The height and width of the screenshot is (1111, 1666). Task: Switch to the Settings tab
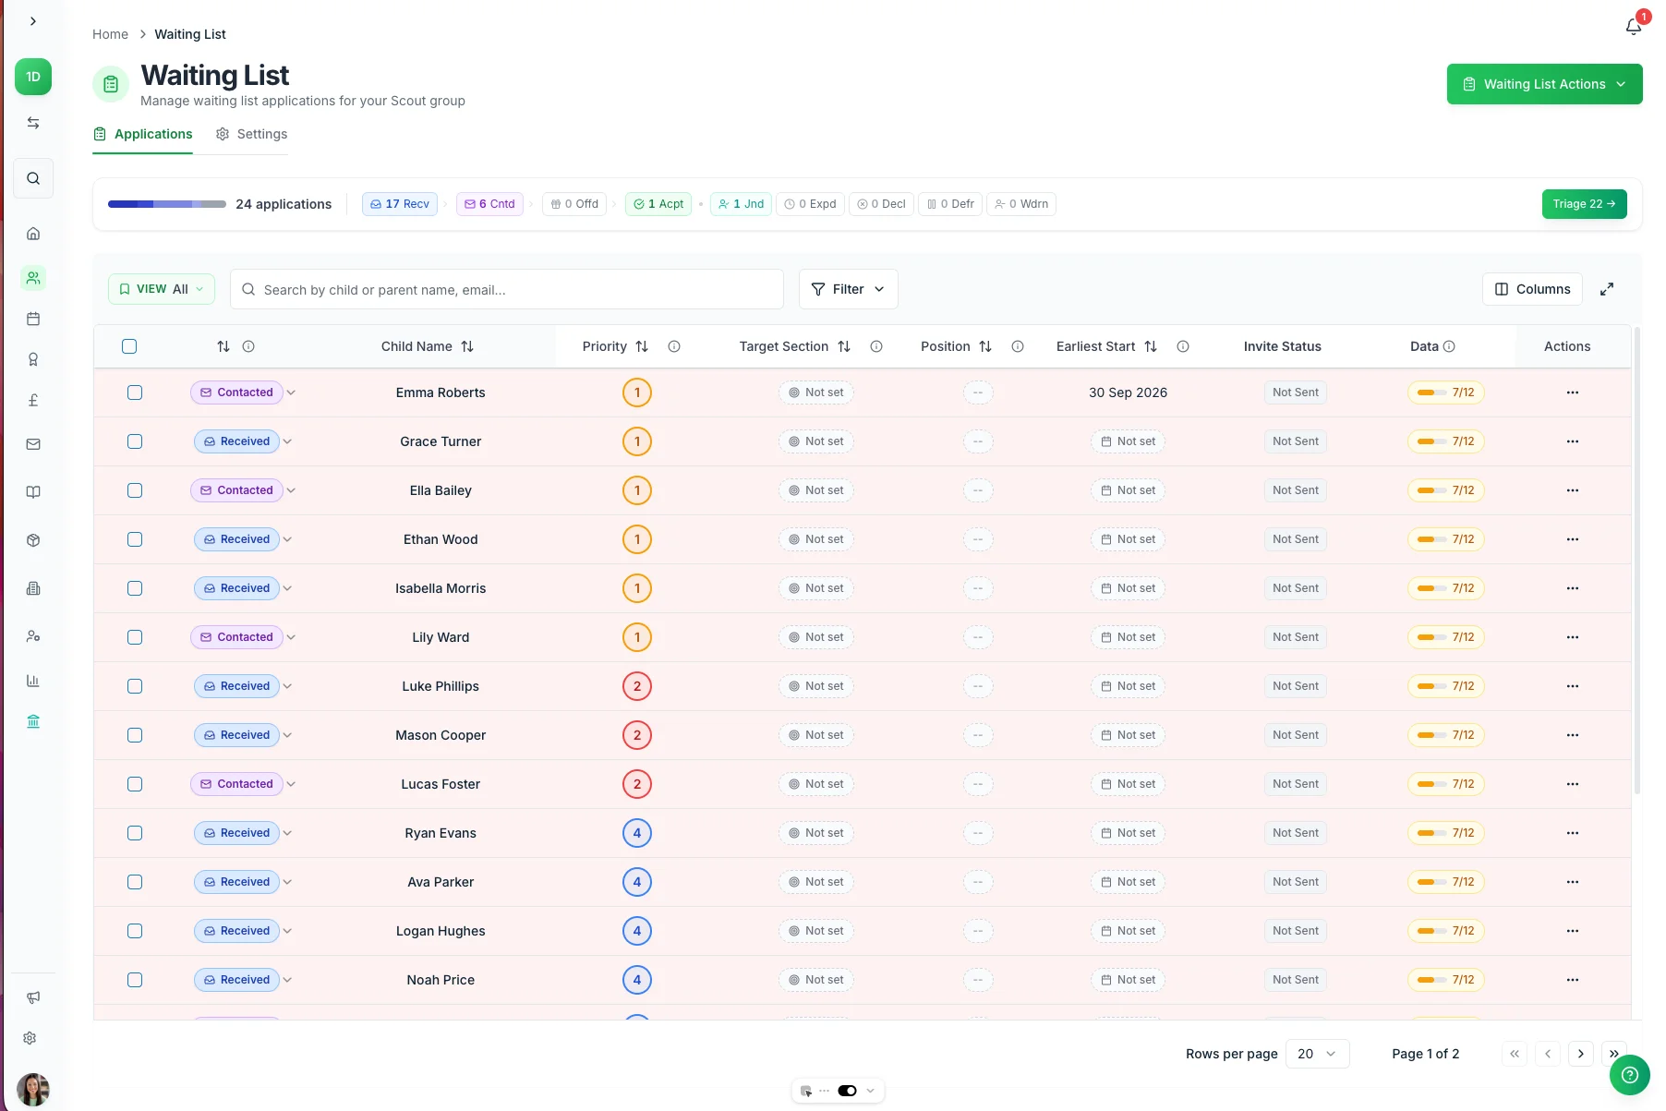tap(251, 134)
